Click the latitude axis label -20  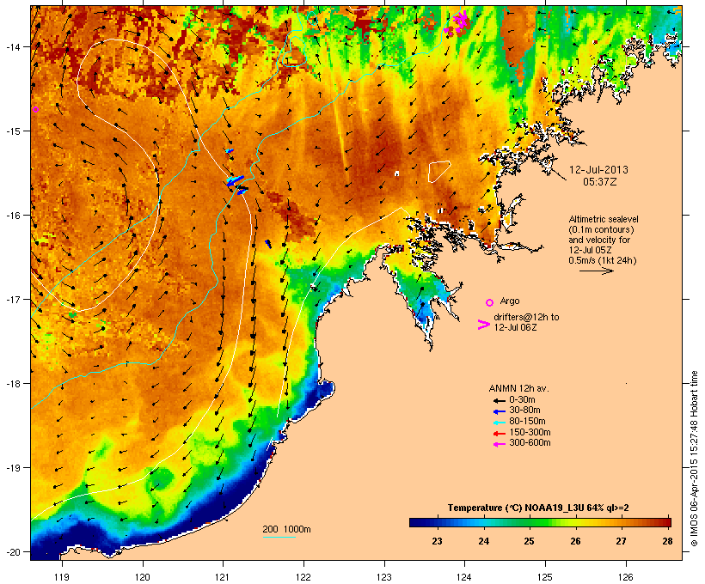coord(12,551)
